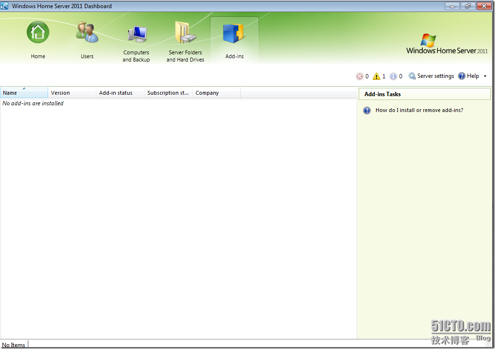Click the 'No Items' status bar text
Viewport: 495px width, 349px height.
tap(13, 345)
